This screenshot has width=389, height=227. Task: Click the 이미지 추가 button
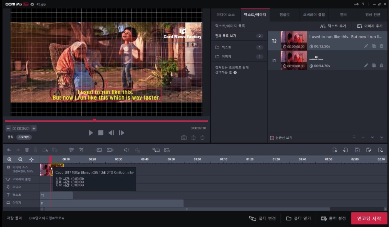click(370, 26)
